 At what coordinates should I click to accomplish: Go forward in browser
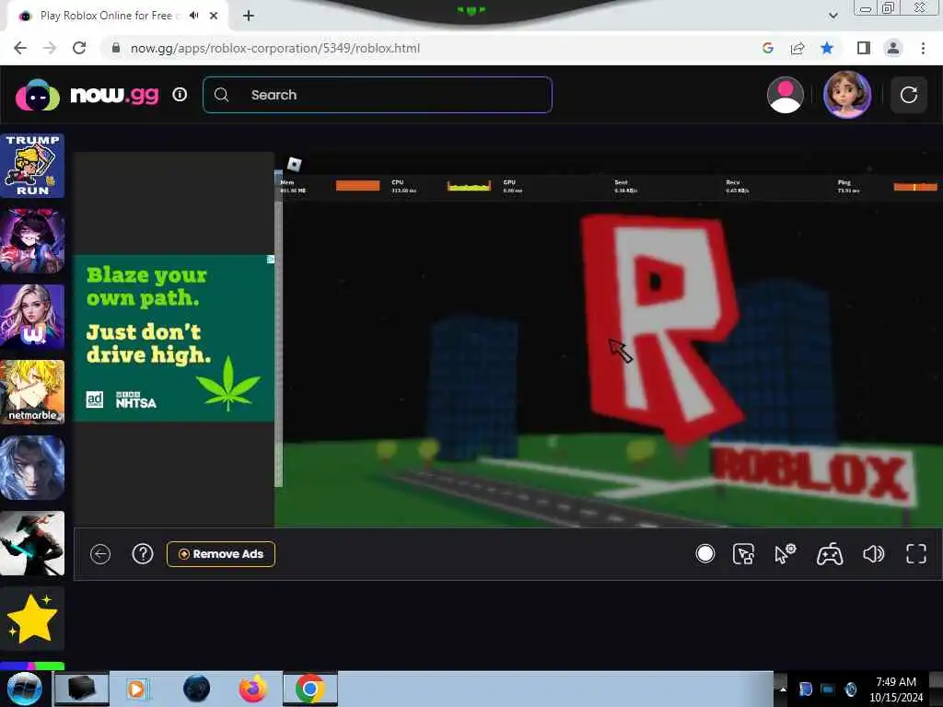click(x=50, y=48)
